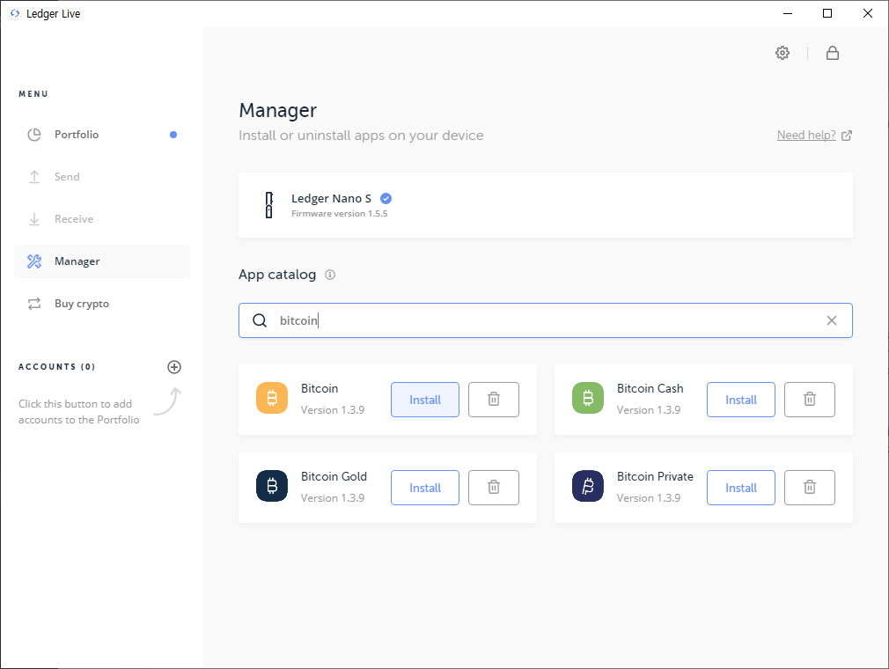Screen dimensions: 889x669
Task: Click the search magnifier icon
Action: 260,320
